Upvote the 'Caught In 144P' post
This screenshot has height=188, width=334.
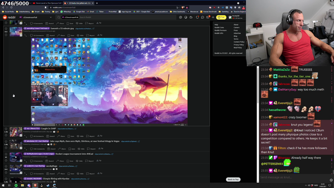[x=6, y=129]
